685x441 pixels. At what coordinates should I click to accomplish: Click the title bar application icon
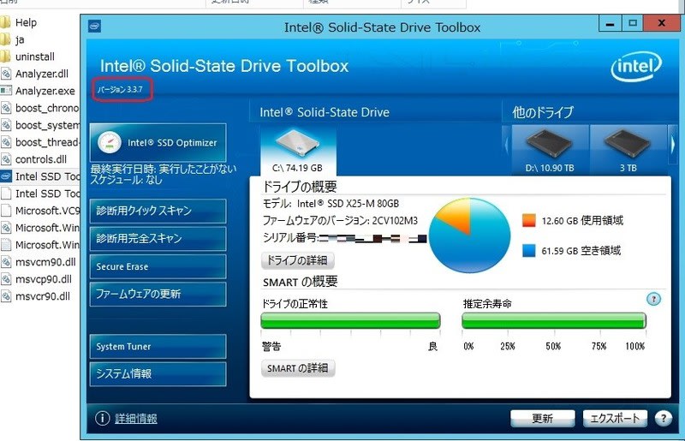(x=94, y=27)
